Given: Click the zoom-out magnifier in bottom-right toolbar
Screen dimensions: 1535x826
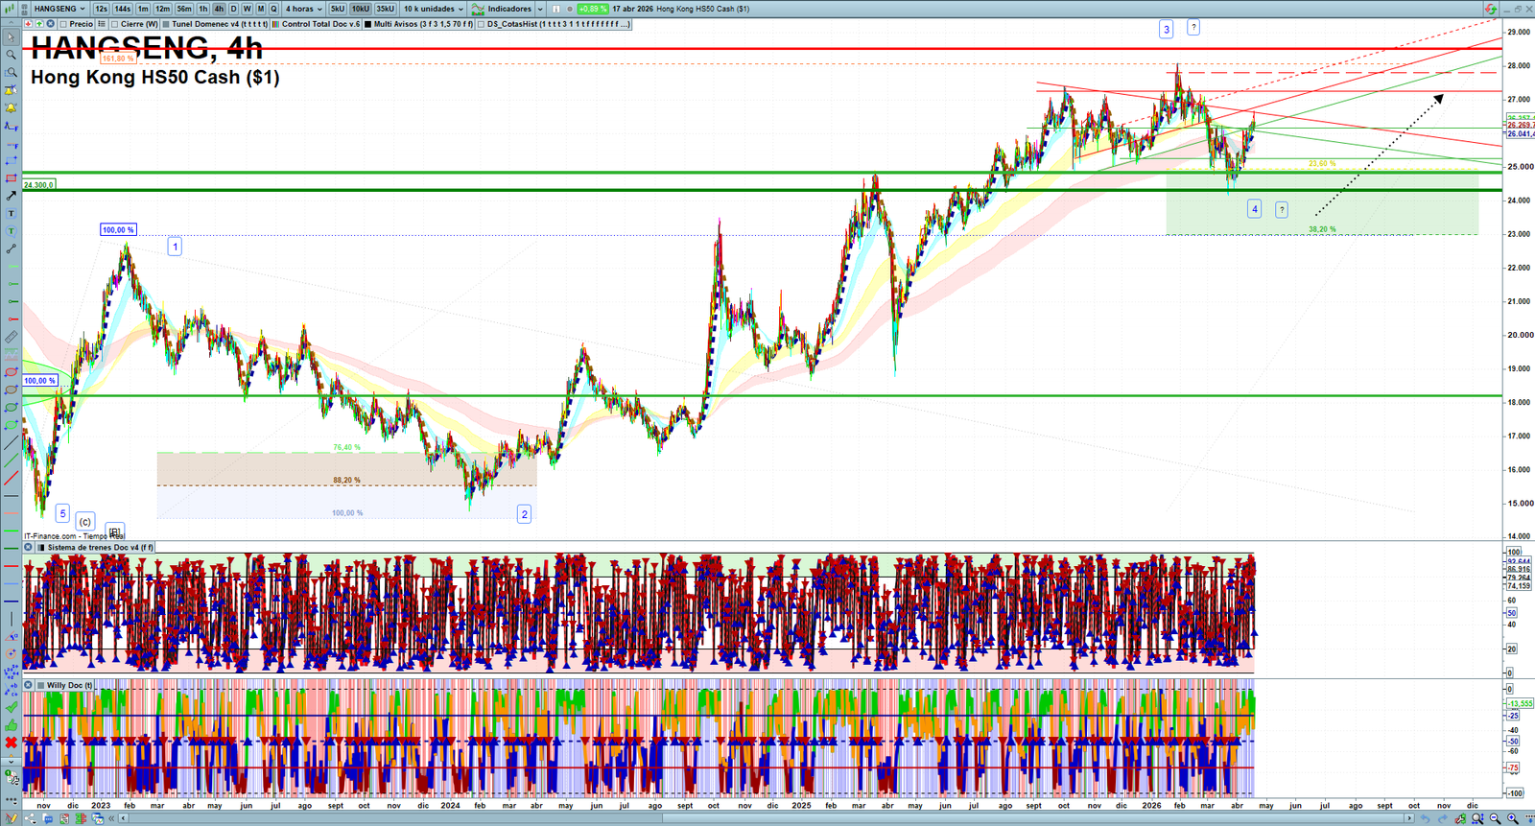Looking at the screenshot, I should [x=1496, y=818].
